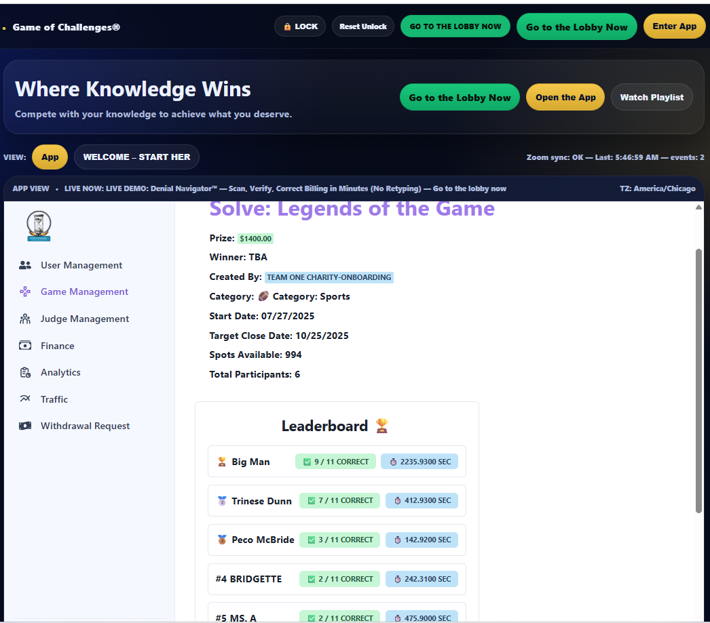
Task: Click the Game Management controller icon
Action: click(25, 292)
